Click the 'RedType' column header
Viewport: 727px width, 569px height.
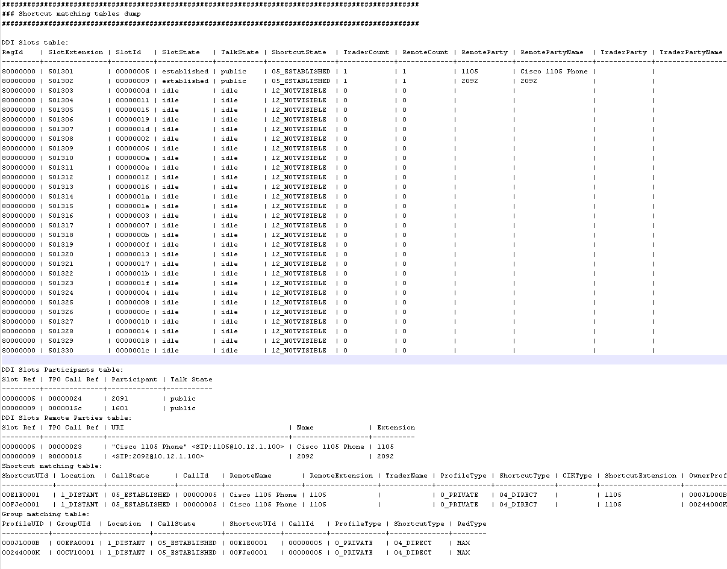click(472, 524)
